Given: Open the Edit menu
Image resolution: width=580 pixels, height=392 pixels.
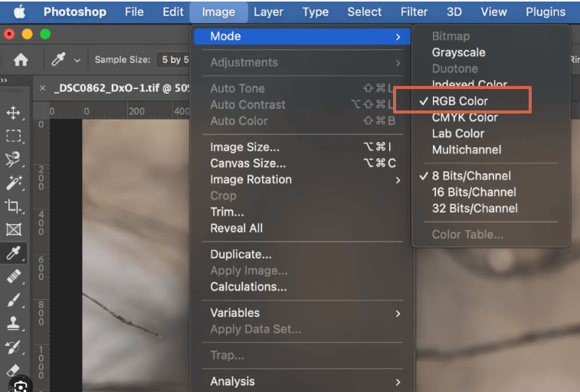Looking at the screenshot, I should (x=172, y=12).
